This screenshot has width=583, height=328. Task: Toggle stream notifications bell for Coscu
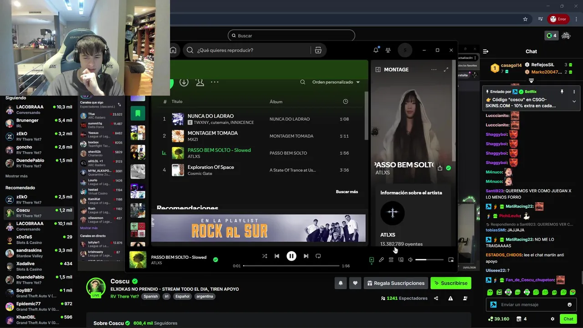(x=341, y=283)
